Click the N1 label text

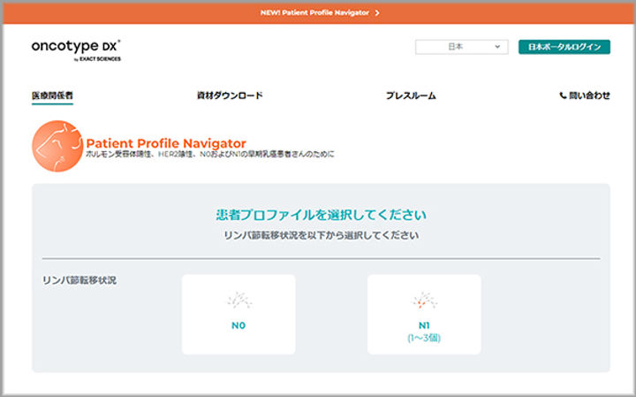click(424, 325)
